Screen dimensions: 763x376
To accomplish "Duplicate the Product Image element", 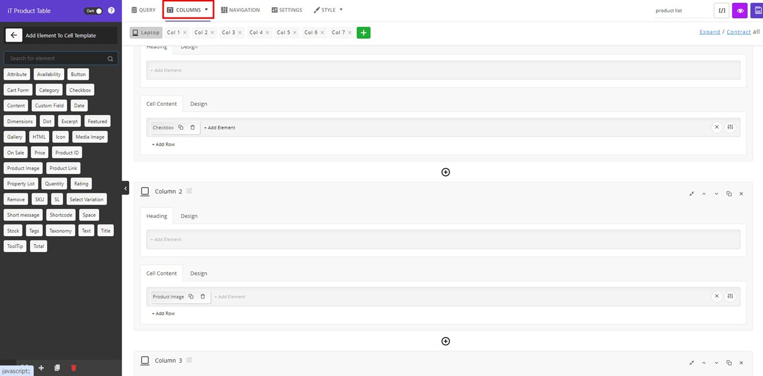I will click(191, 297).
